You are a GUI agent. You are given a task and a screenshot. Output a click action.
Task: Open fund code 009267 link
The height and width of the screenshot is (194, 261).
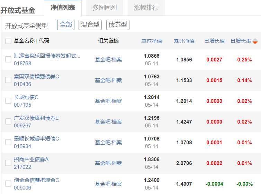(x=22, y=126)
